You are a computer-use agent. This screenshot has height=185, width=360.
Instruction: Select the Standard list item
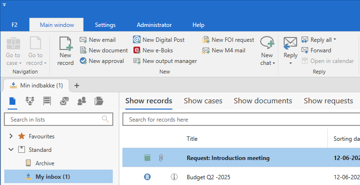[40, 150]
